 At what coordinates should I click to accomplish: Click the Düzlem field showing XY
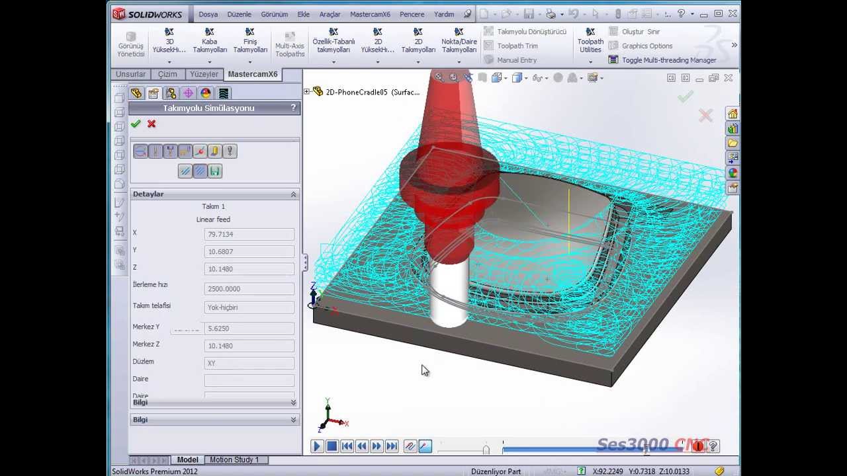(x=249, y=363)
